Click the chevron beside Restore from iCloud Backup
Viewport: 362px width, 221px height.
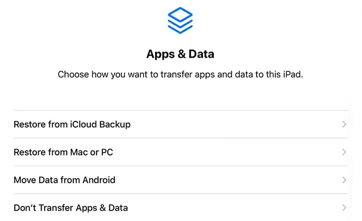pos(344,125)
